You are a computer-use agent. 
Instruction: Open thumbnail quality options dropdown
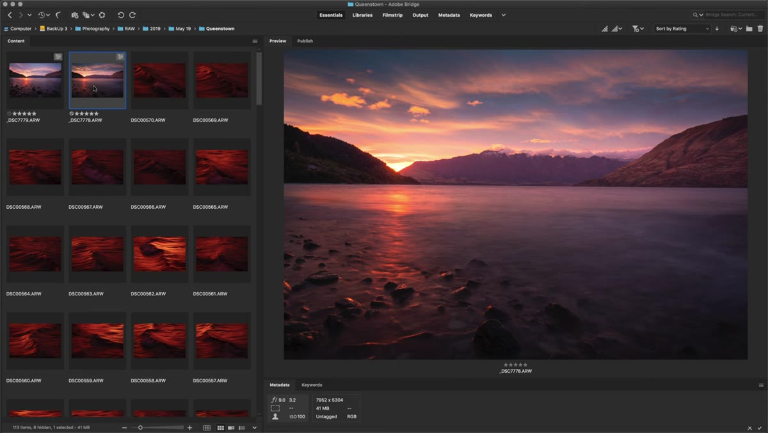(x=617, y=29)
